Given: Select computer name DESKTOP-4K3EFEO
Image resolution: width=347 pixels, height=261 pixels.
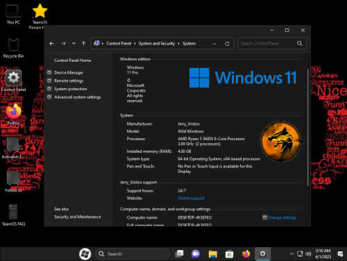Looking at the screenshot, I should click(194, 217).
